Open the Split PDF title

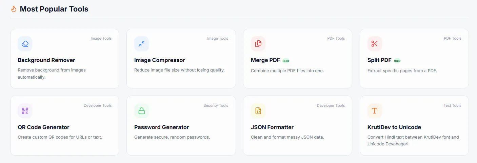point(379,60)
